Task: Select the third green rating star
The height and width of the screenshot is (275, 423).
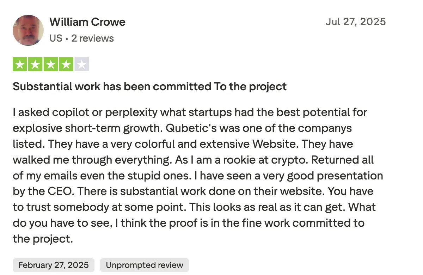Action: 51,65
